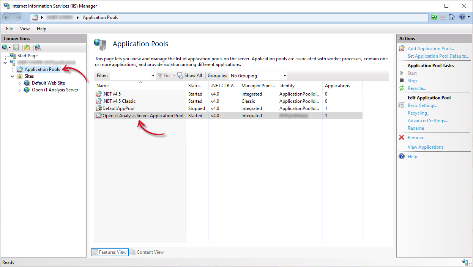Stop the selected application pool
The height and width of the screenshot is (267, 473).
[x=412, y=80]
